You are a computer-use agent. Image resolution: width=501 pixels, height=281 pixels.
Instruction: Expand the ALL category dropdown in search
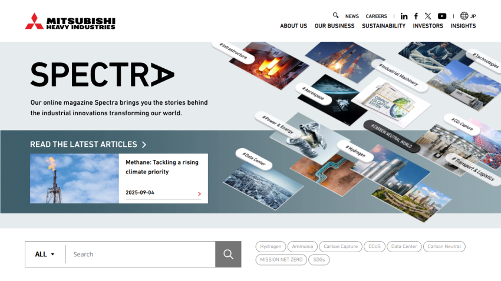click(x=45, y=254)
